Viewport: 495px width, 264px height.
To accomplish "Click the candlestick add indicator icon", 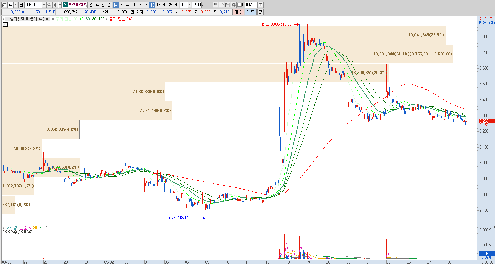I will 215,5.
